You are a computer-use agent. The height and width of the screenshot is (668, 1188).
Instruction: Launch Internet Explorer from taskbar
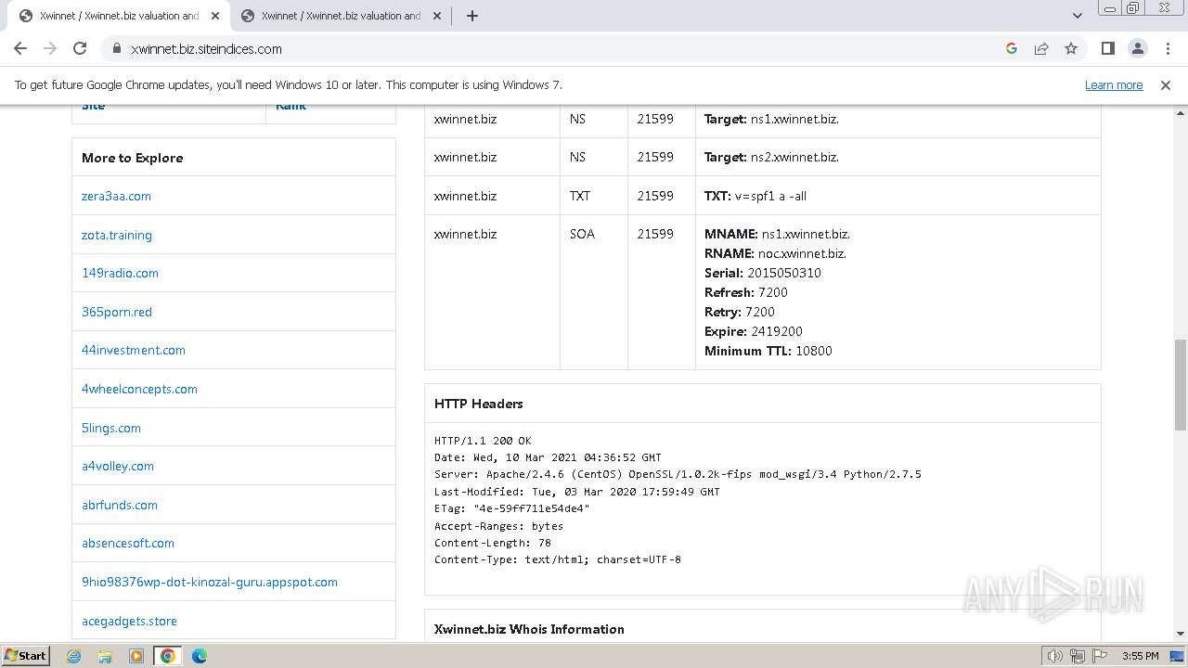point(73,656)
